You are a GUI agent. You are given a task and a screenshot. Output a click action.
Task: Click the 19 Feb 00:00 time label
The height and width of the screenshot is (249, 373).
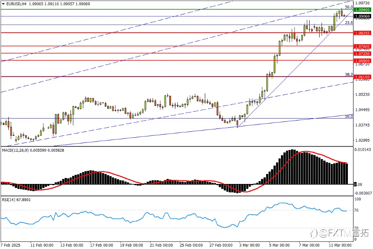(x=132, y=245)
